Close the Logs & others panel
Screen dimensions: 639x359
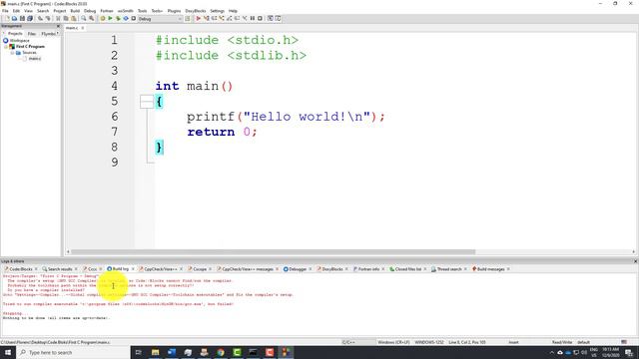(635, 261)
